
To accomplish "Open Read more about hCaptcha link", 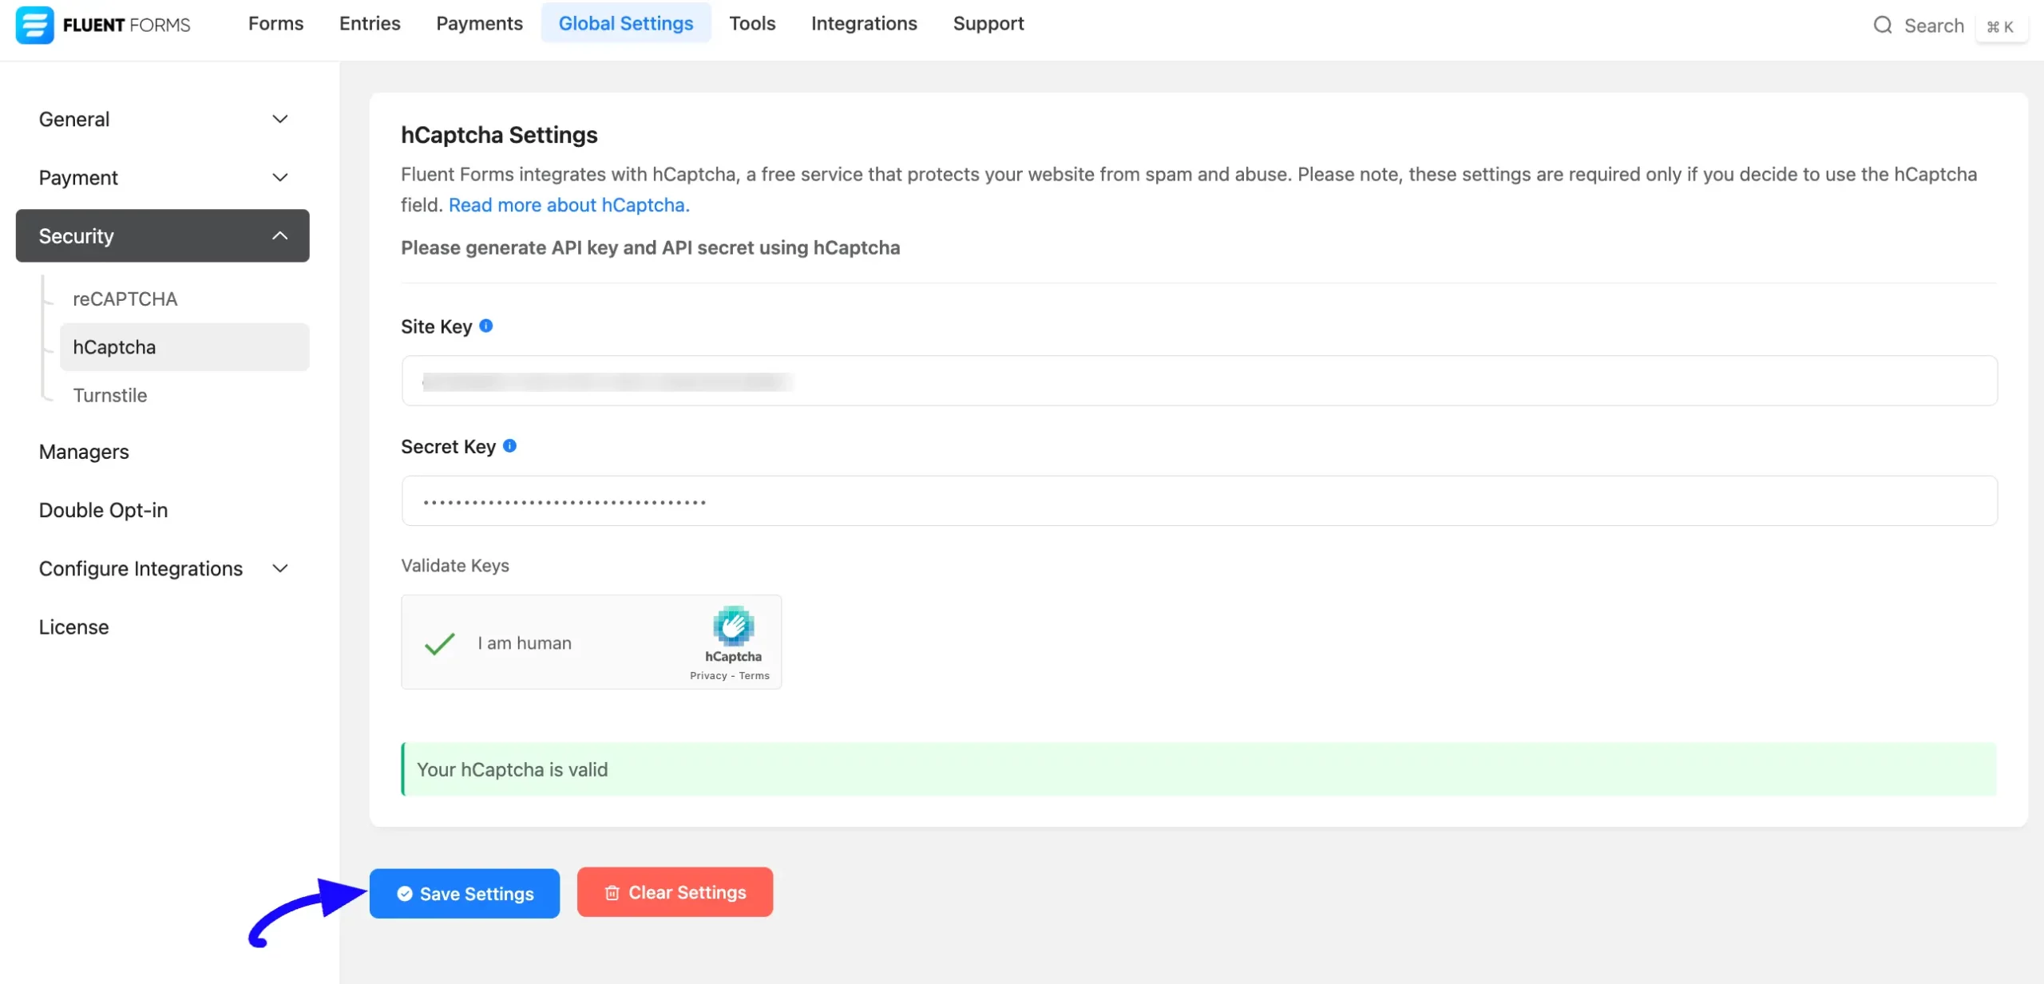I will [x=569, y=205].
